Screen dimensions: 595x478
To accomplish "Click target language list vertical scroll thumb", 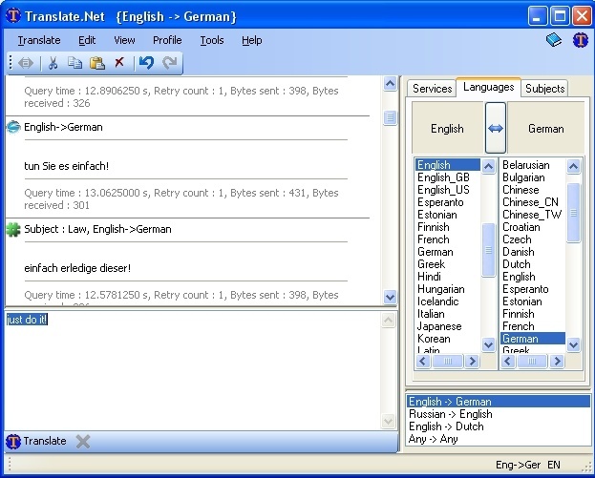I will tap(573, 213).
